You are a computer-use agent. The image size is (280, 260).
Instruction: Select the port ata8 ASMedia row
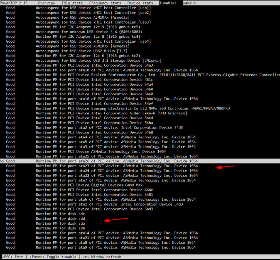140,243
